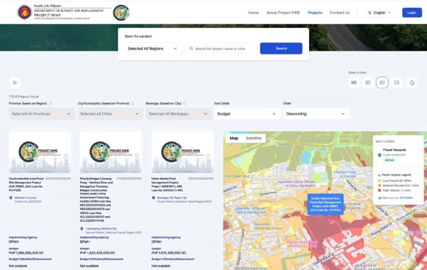Select the cards-with-map split view icon
427x270 pixels.
382,82
